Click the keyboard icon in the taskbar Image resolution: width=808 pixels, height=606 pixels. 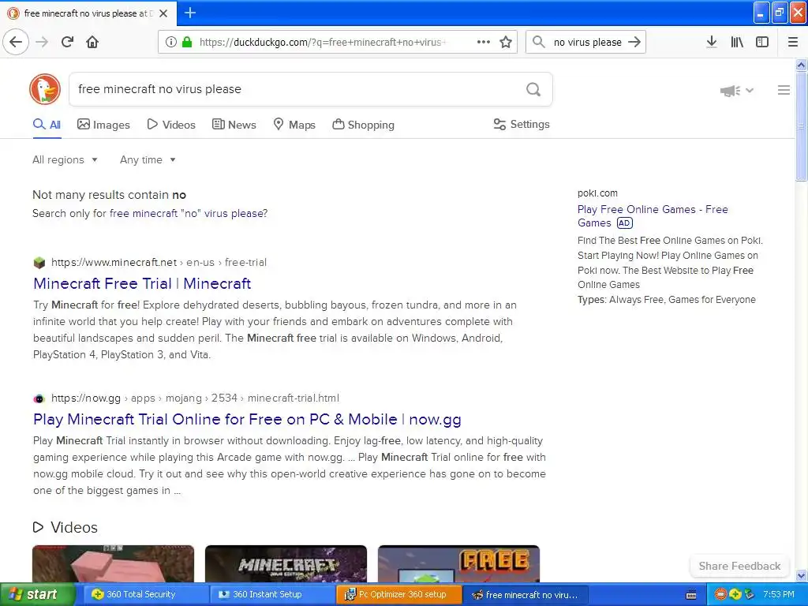pyautogui.click(x=691, y=595)
